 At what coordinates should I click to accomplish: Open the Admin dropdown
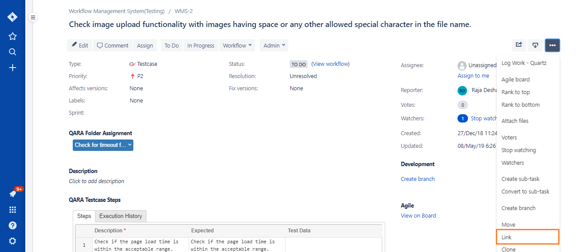[274, 45]
